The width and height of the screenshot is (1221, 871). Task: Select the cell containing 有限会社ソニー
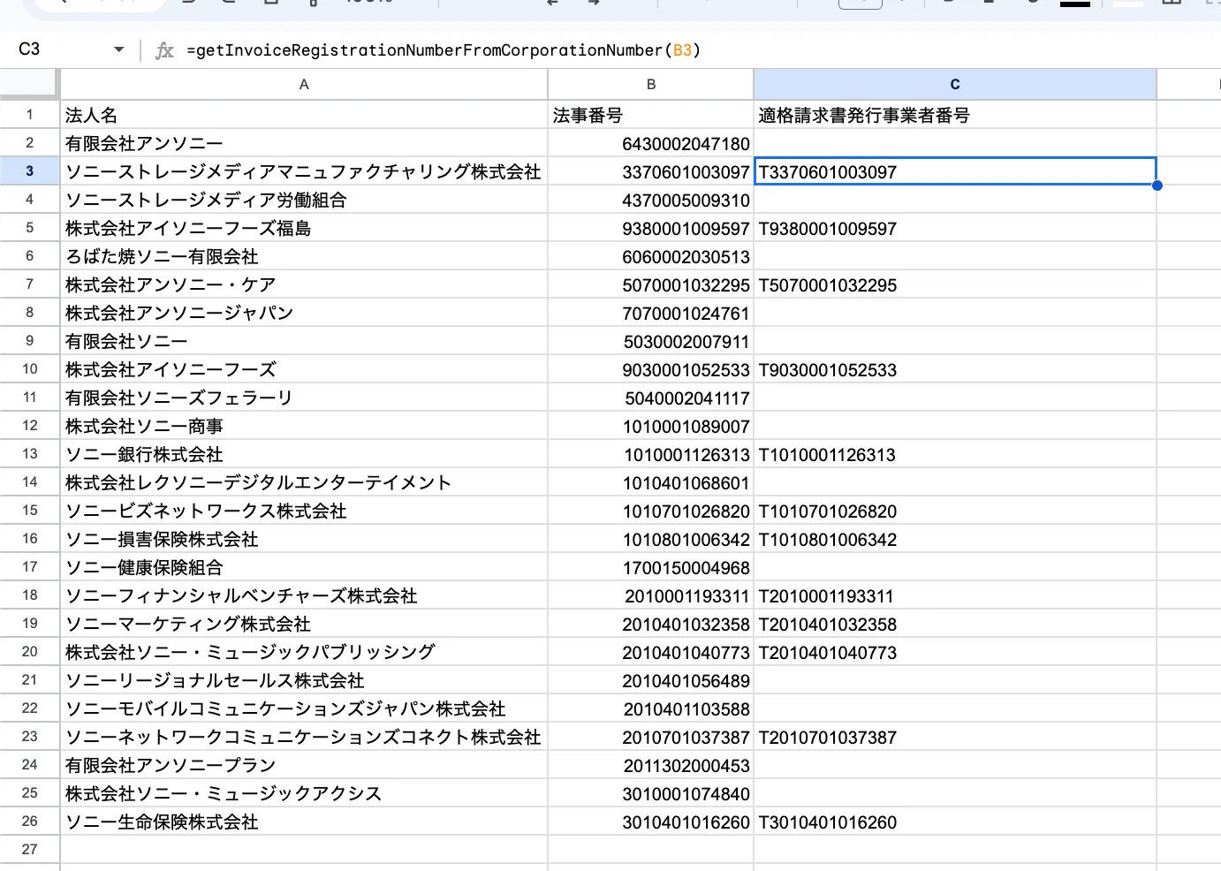click(x=304, y=342)
